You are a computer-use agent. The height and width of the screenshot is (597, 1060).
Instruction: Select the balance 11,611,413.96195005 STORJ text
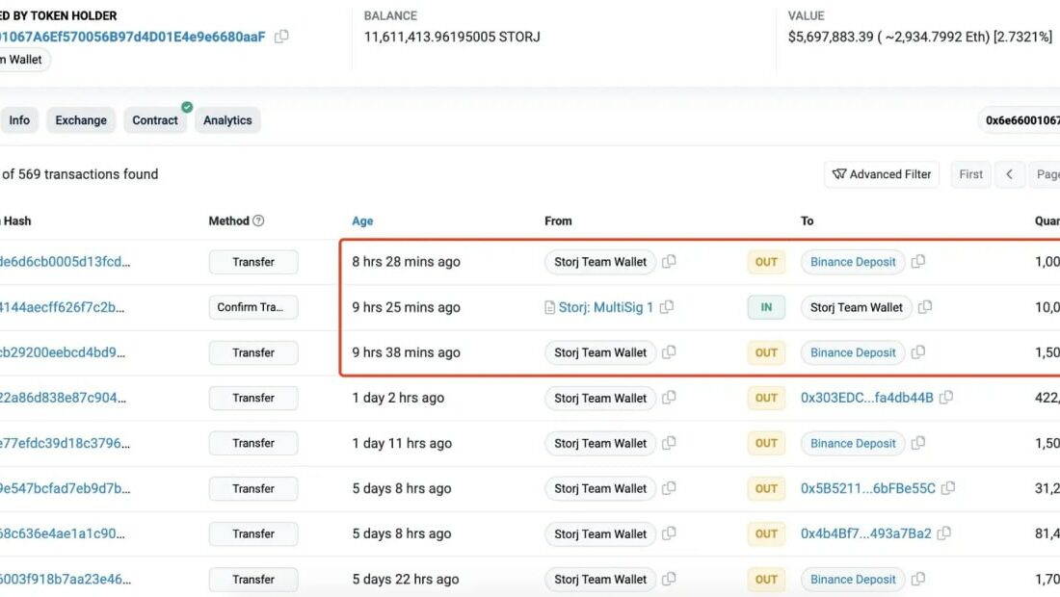click(452, 37)
